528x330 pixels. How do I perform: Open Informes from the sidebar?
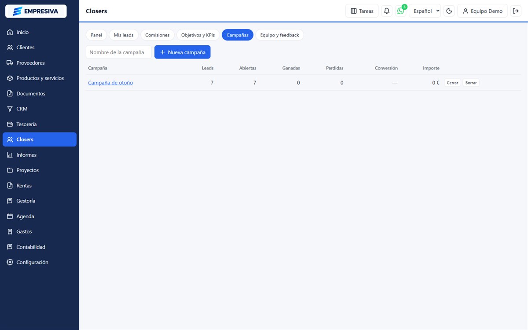[x=40, y=155]
